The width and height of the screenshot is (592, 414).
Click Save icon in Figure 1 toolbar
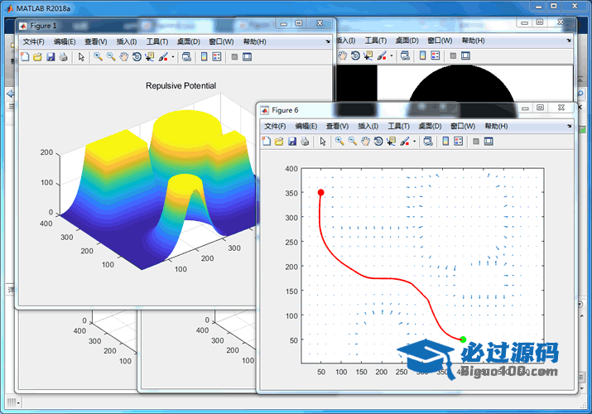pos(51,57)
